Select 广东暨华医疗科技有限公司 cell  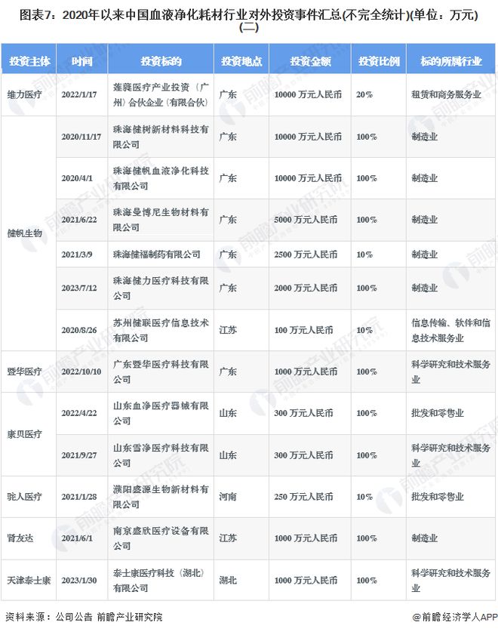161,371
